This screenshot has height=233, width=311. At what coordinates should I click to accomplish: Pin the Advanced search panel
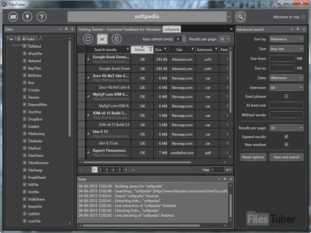(x=298, y=29)
